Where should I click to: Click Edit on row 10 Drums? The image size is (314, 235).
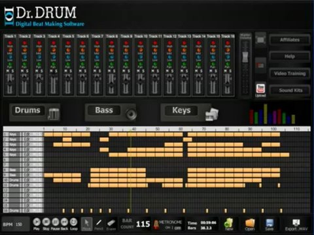tap(33, 180)
